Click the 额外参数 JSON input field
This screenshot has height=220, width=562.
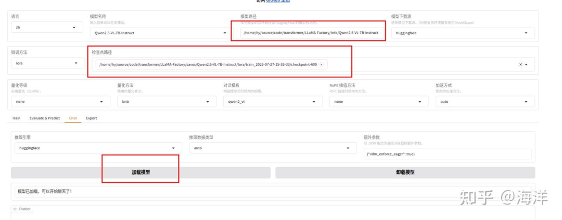(x=448, y=154)
